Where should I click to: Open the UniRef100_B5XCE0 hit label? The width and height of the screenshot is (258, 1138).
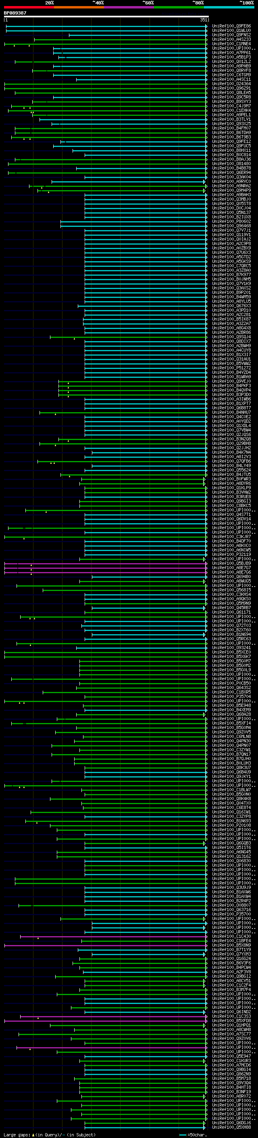(x=231, y=652)
